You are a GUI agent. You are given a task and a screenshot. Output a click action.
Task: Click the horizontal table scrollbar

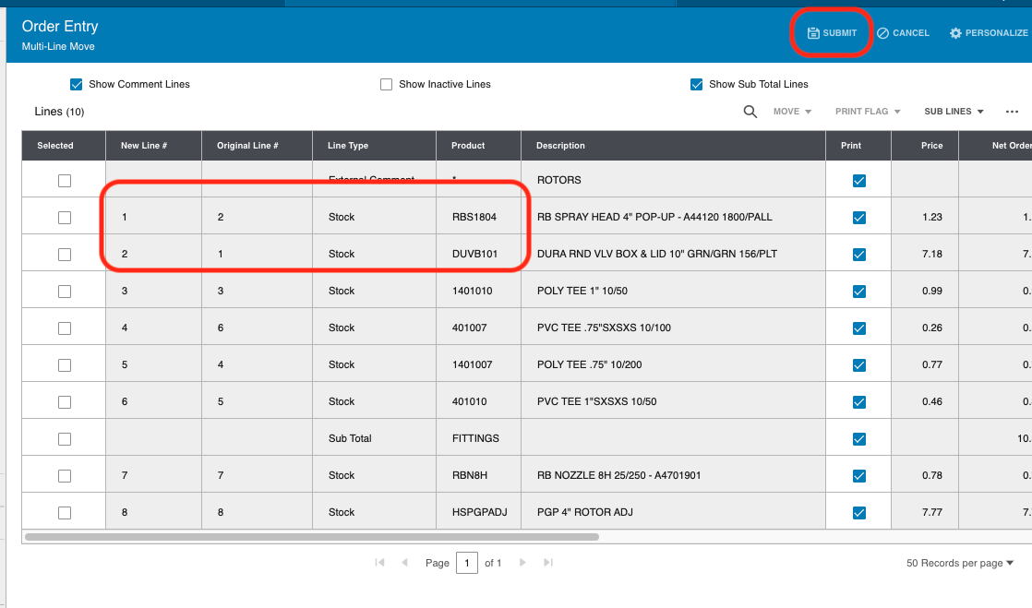pyautogui.click(x=312, y=537)
